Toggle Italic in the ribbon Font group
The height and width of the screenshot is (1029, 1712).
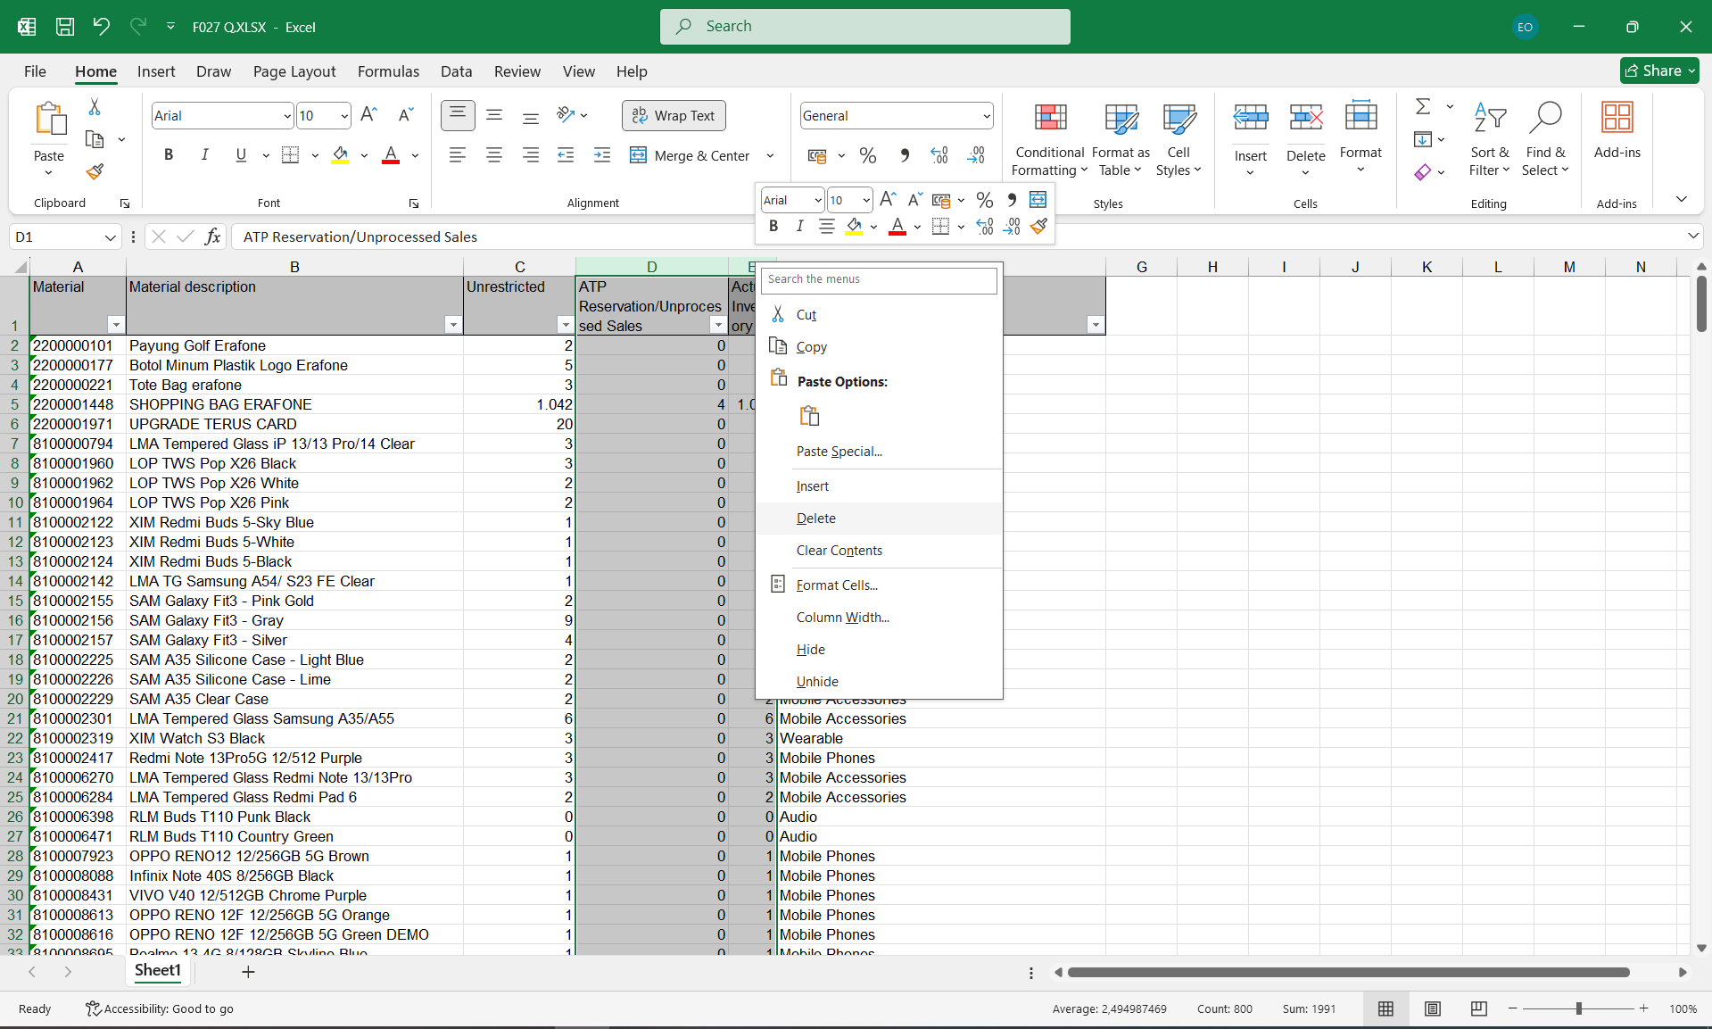[204, 155]
